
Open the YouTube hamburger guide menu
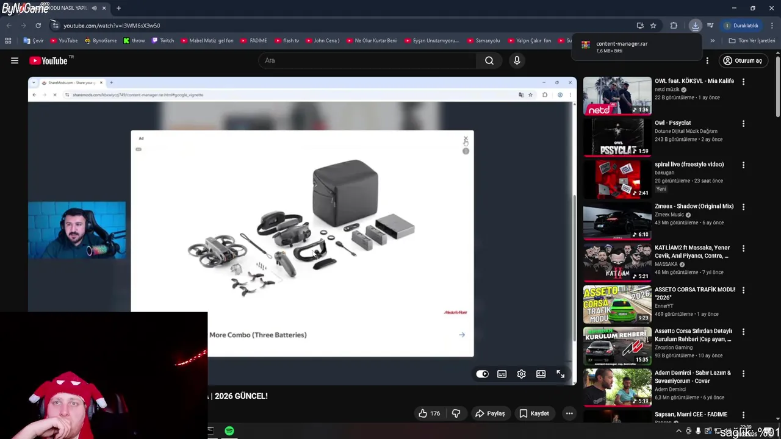coord(15,60)
